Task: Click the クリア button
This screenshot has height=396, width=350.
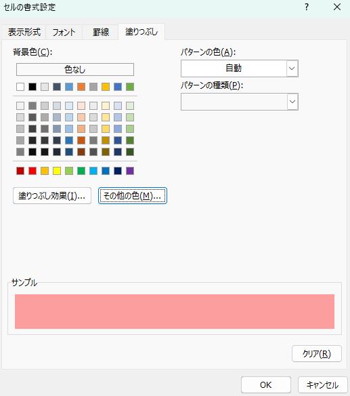Action: 317,354
